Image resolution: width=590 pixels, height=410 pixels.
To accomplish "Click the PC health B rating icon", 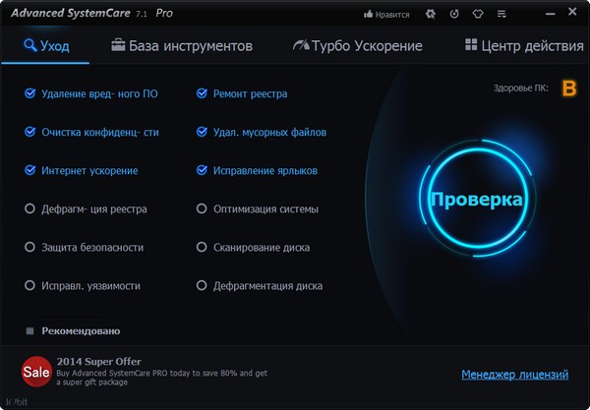I will [568, 88].
